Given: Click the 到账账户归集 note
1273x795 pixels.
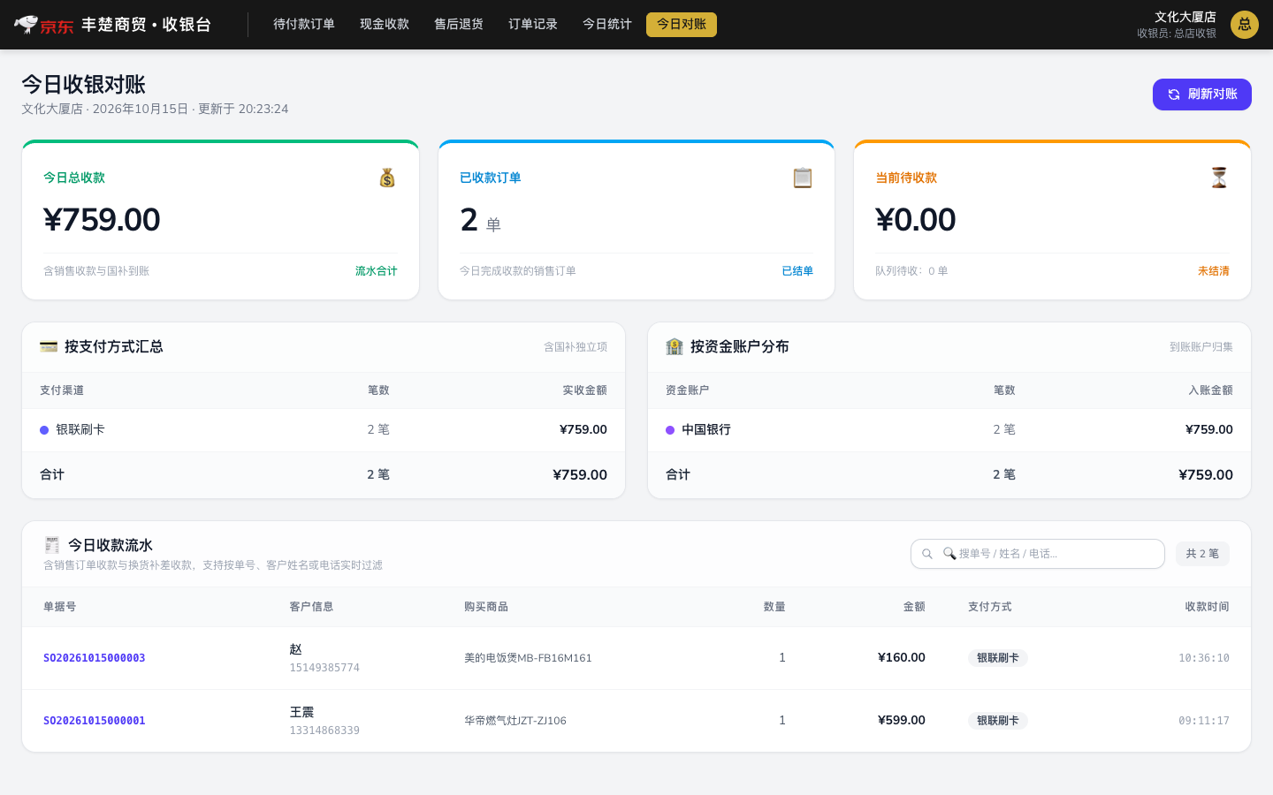Looking at the screenshot, I should click(1201, 347).
